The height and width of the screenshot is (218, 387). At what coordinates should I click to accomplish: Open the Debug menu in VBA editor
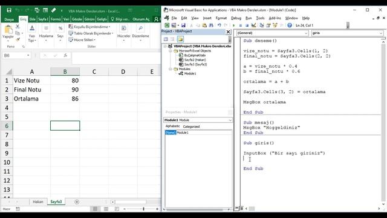click(x=236, y=18)
